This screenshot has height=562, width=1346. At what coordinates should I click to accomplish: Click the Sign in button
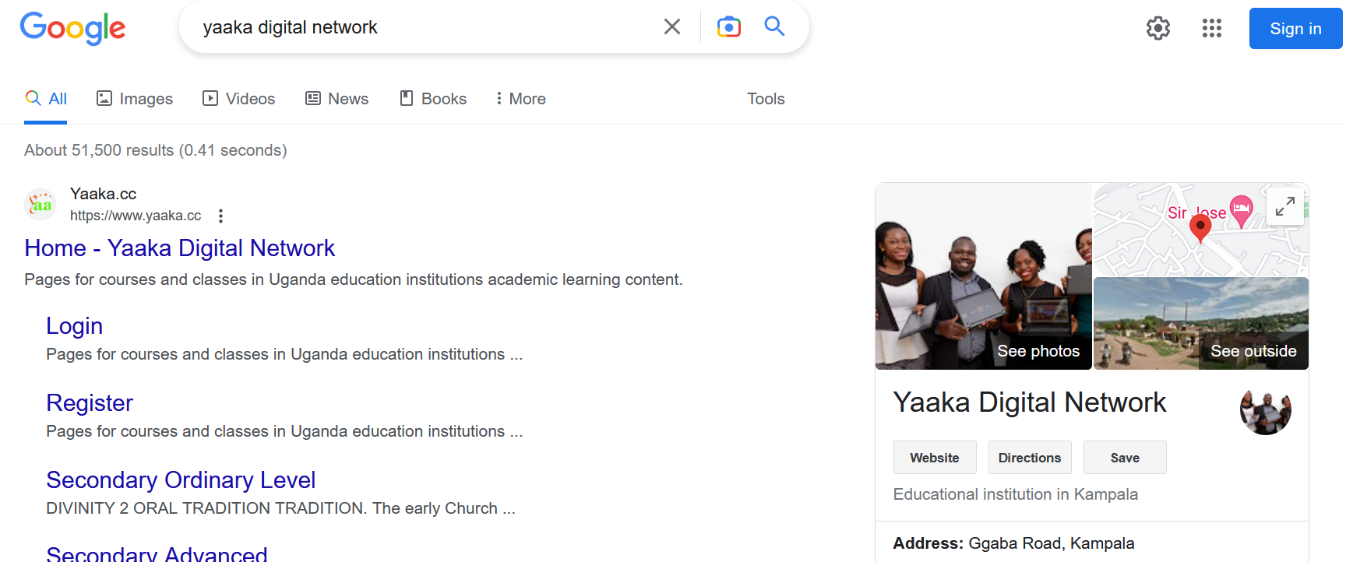(1295, 28)
